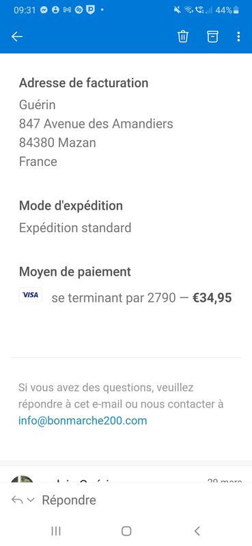Open the three-dot overflow menu

tap(238, 37)
